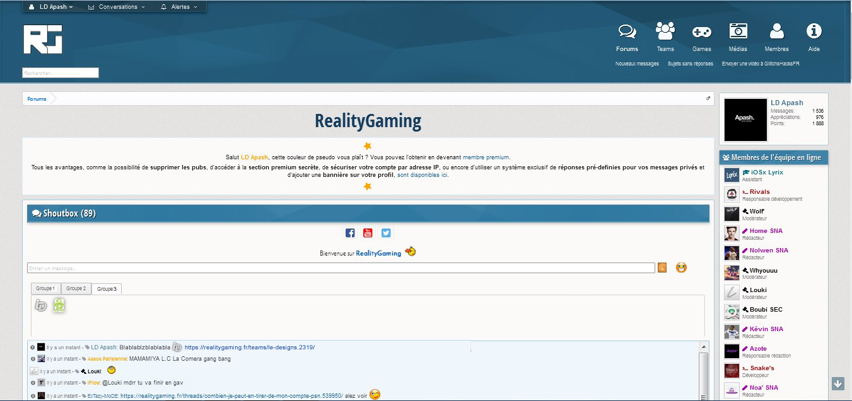The image size is (852, 401).
Task: Click the small icon right of breadcrumb bar
Action: click(x=708, y=98)
